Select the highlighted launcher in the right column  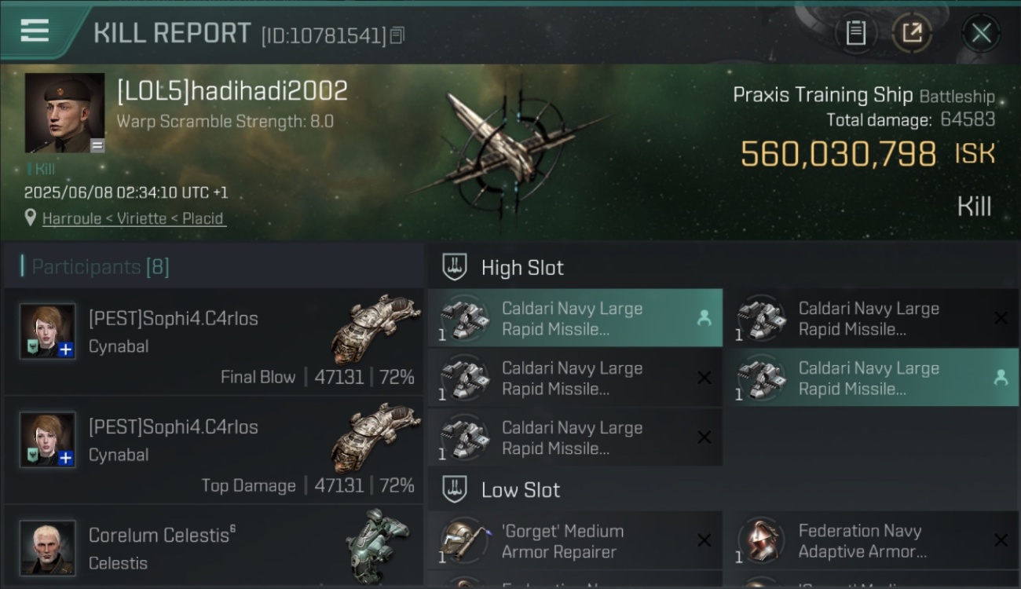click(x=876, y=378)
